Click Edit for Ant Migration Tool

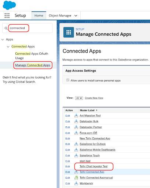pos(67,116)
